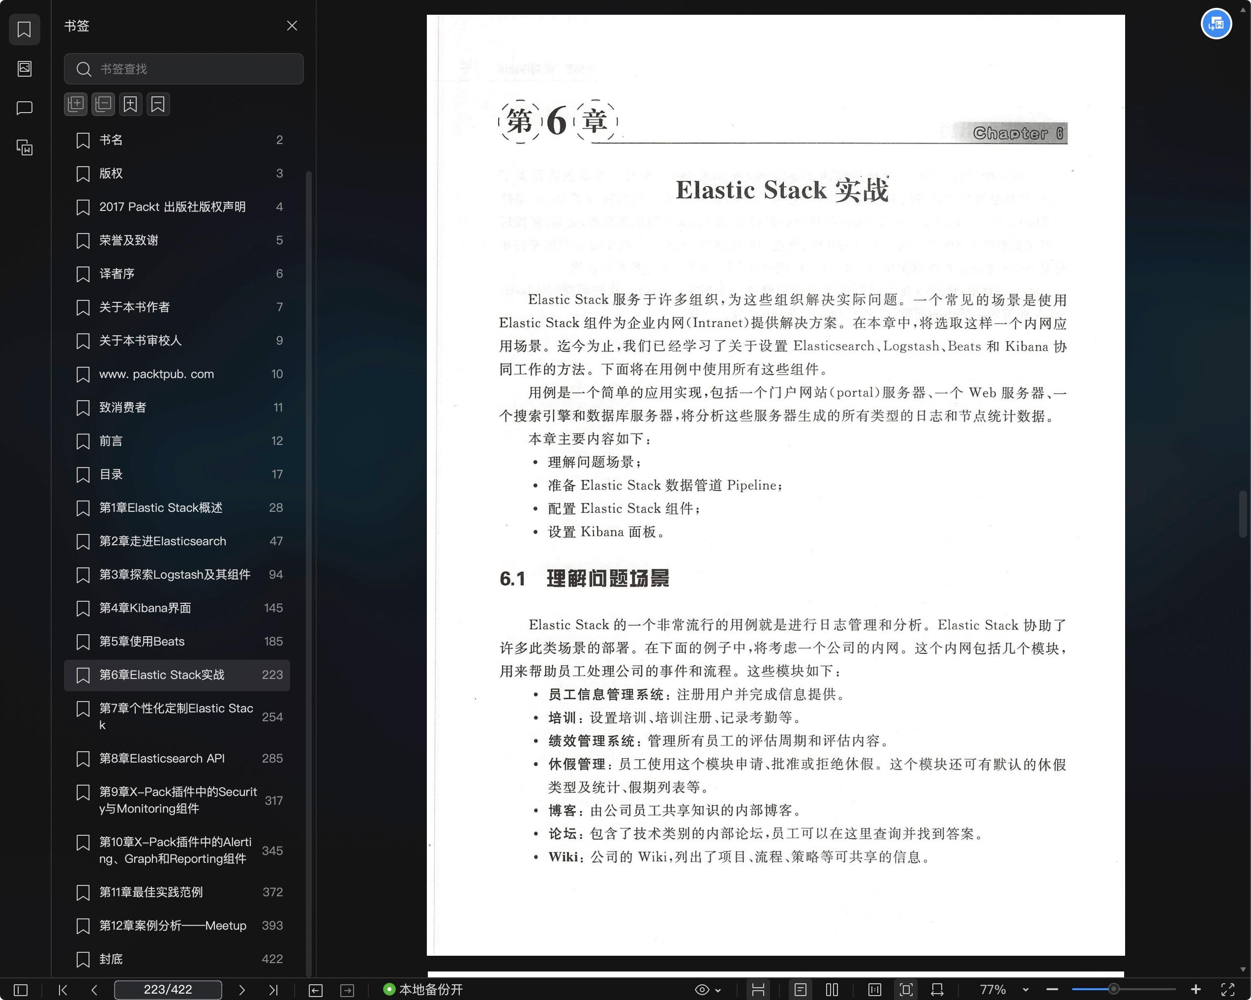Screen dimensions: 1251x1000
Task: Open bookmark 第9章X-Pack Security与Monitoring
Action: point(177,800)
